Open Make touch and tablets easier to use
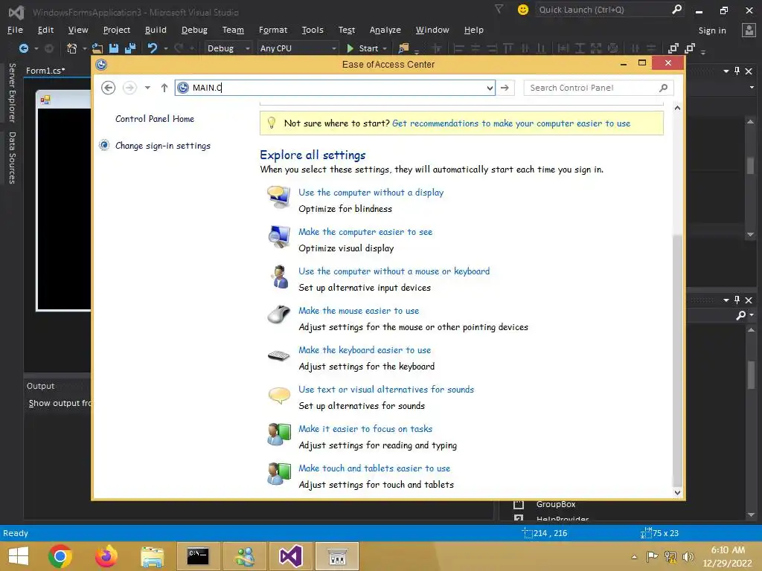This screenshot has width=762, height=571. (374, 468)
